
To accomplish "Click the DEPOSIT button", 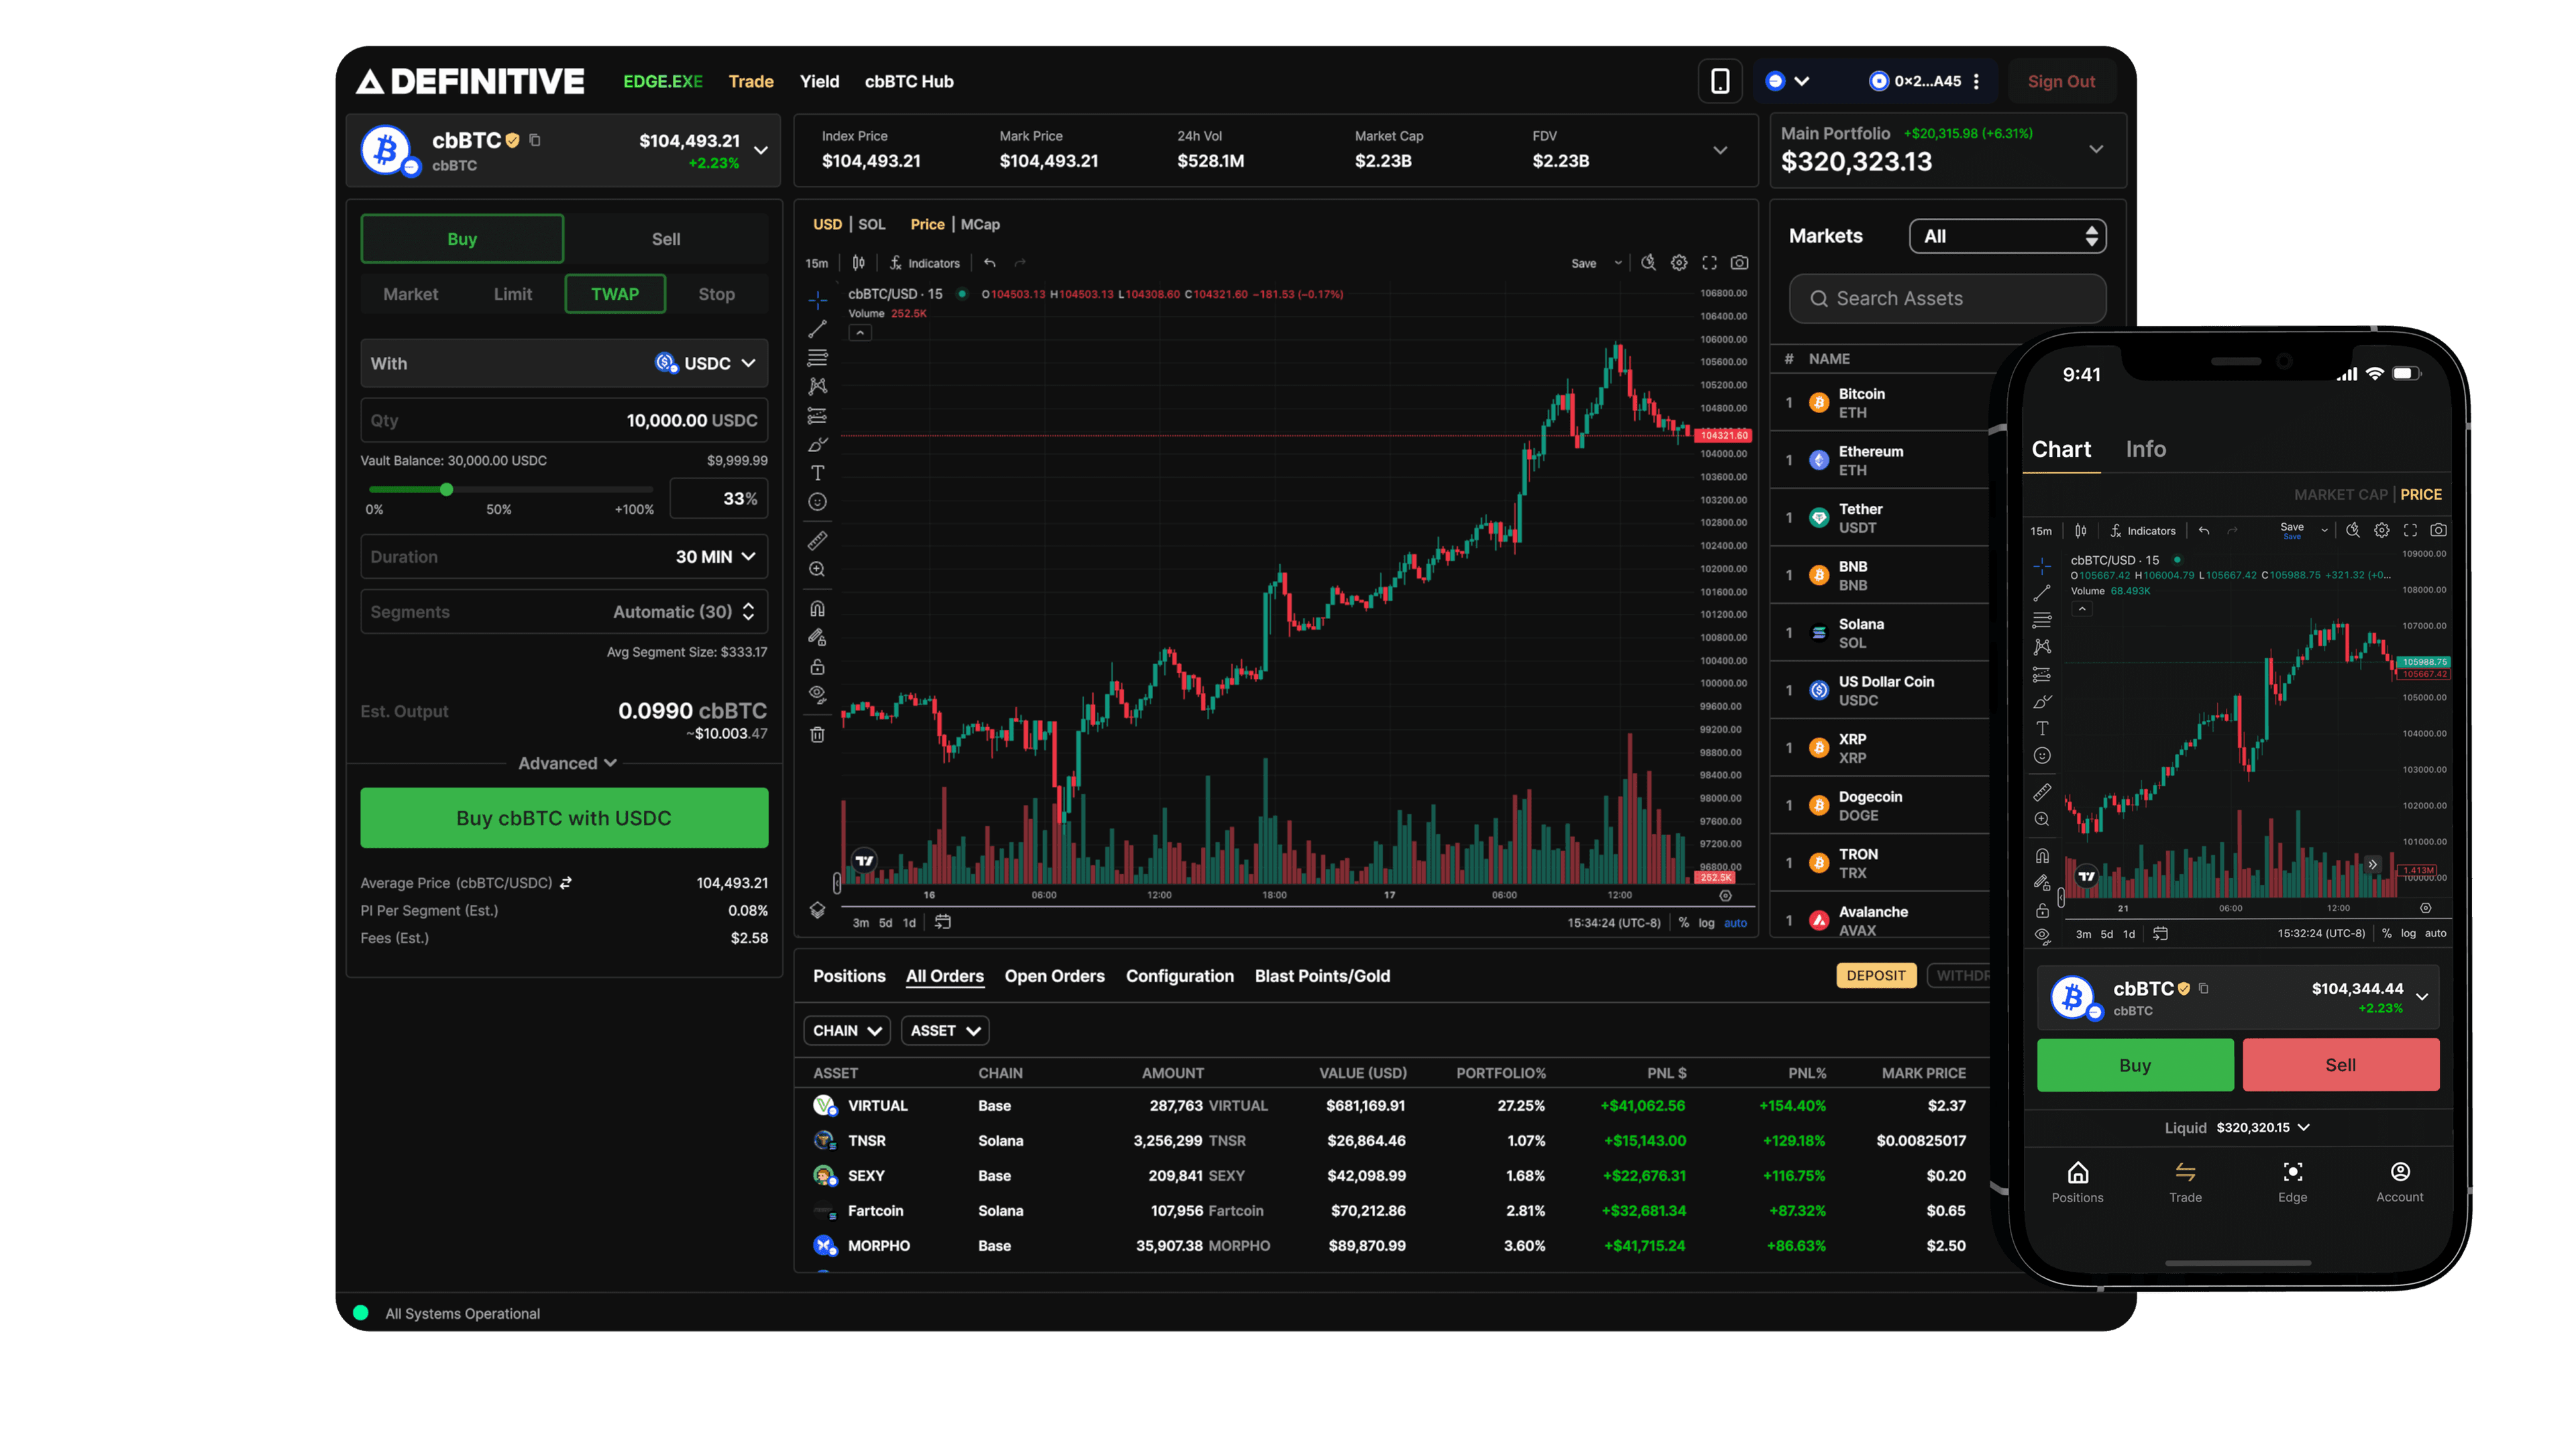I will tap(1876, 975).
